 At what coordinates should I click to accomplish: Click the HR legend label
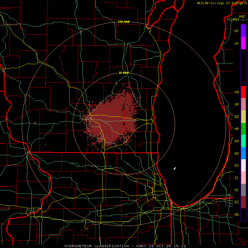(x=236, y=129)
